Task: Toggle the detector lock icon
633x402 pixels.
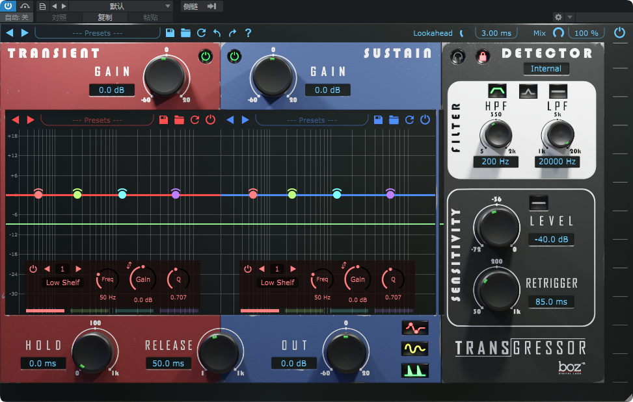Action: pyautogui.click(x=483, y=57)
